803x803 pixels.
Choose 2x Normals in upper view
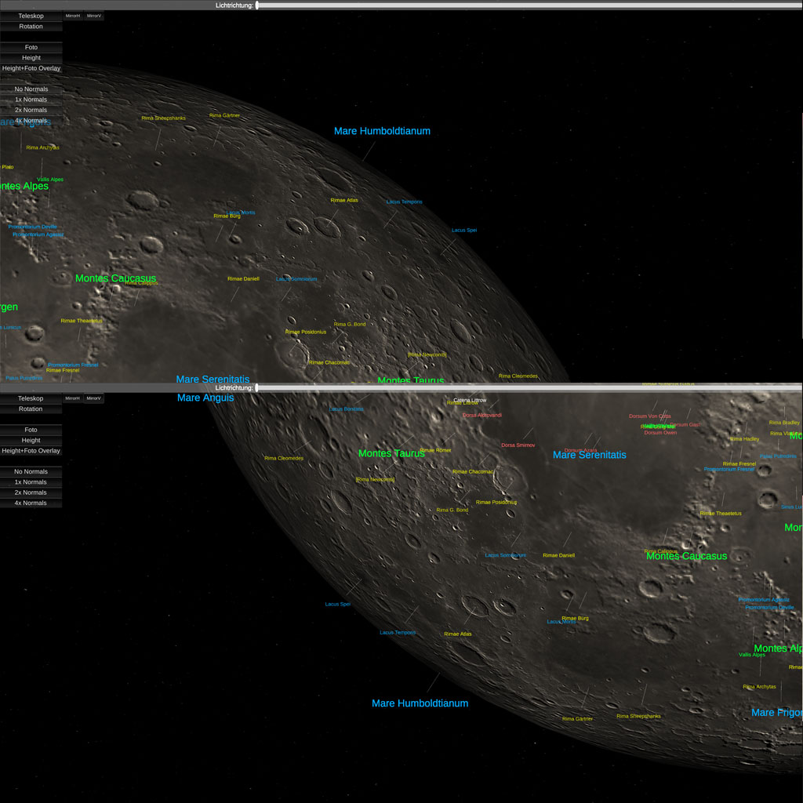(x=31, y=110)
